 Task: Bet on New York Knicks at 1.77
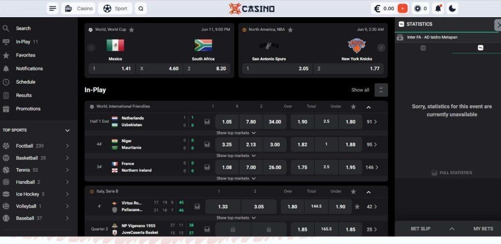(x=348, y=68)
